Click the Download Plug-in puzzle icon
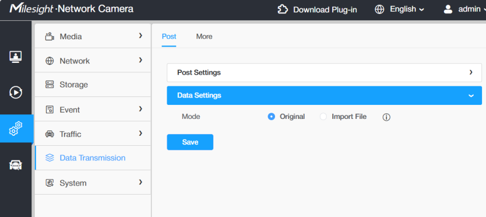The height and width of the screenshot is (217, 486). pos(282,10)
